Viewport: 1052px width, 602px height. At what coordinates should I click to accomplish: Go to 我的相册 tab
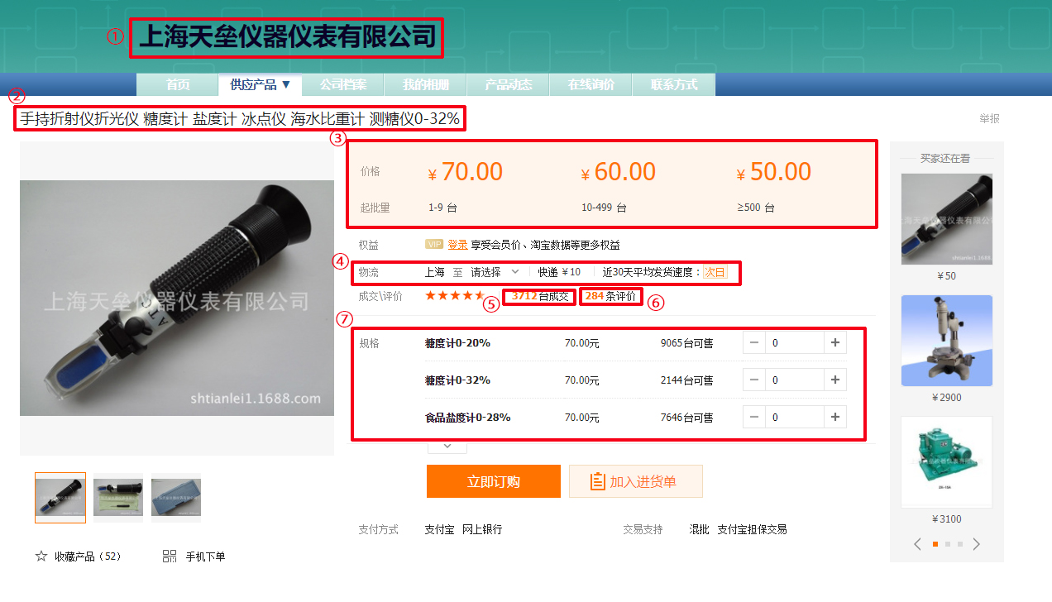point(426,84)
